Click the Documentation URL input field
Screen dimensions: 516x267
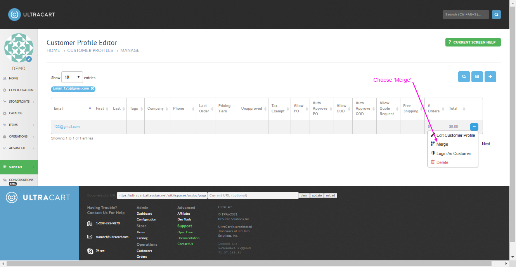click(162, 195)
